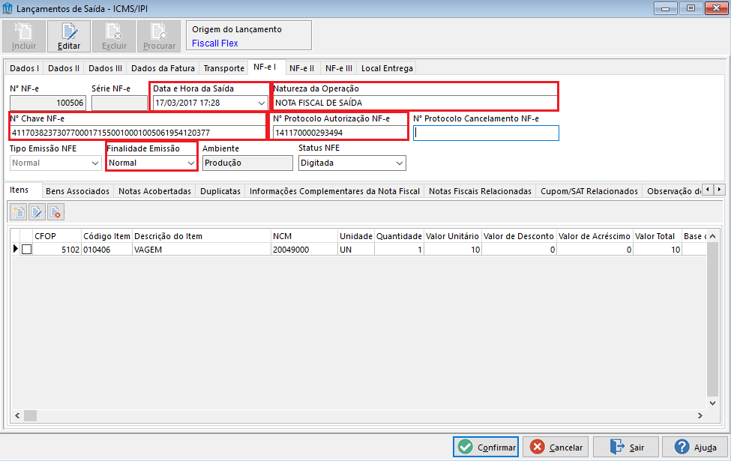The height and width of the screenshot is (461, 731).
Task: Open Cupom/SAT Relacionados tab
Action: [589, 191]
